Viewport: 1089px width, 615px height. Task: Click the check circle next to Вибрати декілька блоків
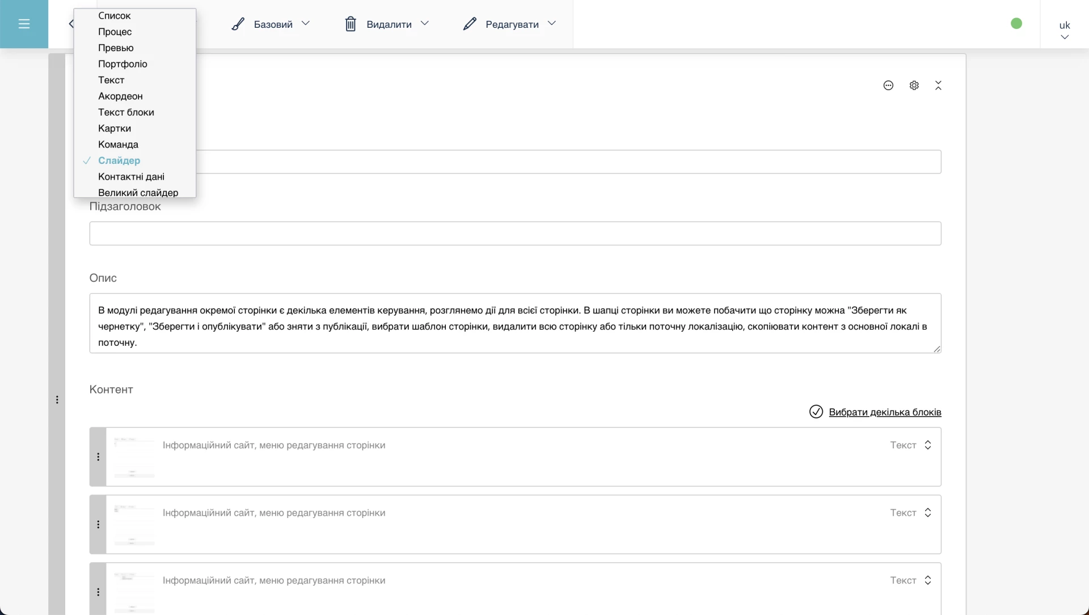[x=816, y=412]
